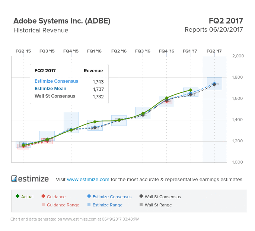The width and height of the screenshot is (255, 231).
Task: Click the FQ1 '17 green Actual data point
Action: point(191,90)
